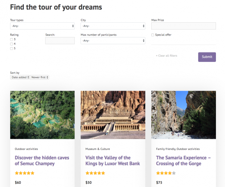The height and width of the screenshot is (187, 225).
Task: Click the Clear all filters link
Action: pos(166,56)
